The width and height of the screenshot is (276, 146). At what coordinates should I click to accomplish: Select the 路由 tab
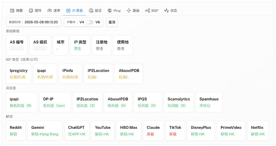point(133,10)
